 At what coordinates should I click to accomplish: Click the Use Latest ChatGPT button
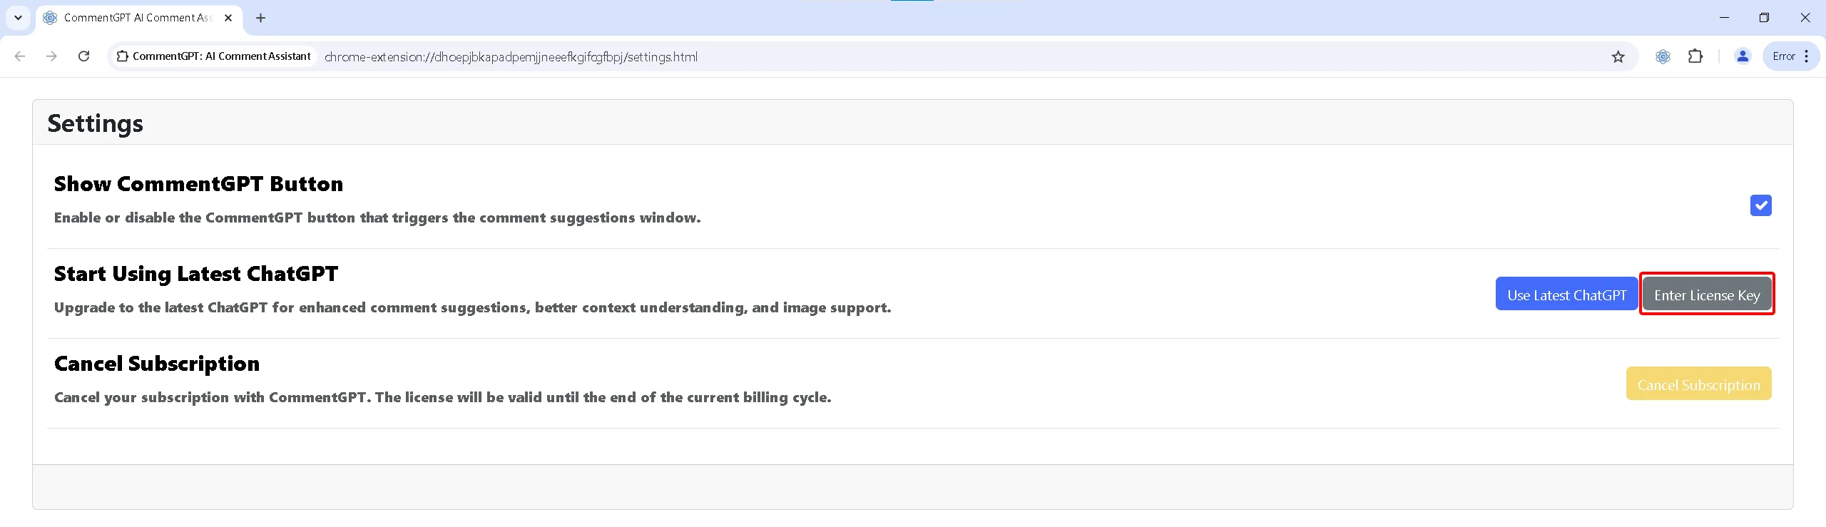(x=1566, y=294)
